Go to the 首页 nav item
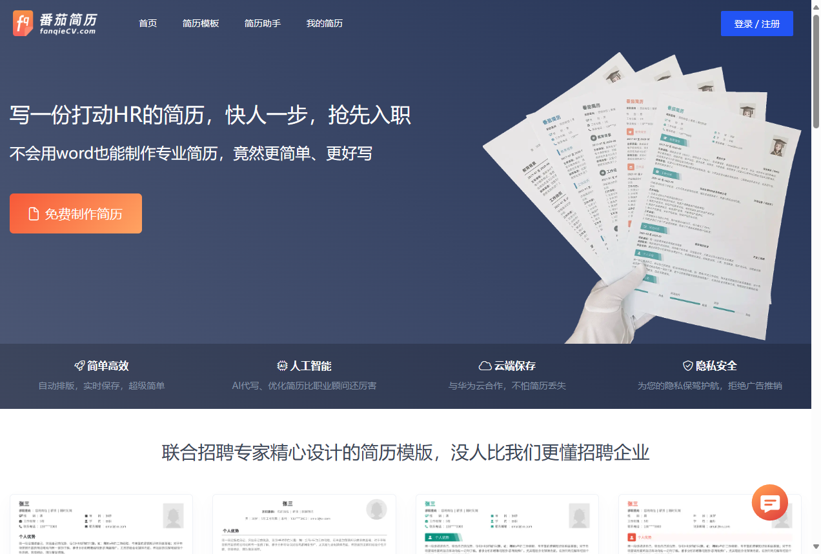Image resolution: width=821 pixels, height=554 pixels. click(x=148, y=23)
